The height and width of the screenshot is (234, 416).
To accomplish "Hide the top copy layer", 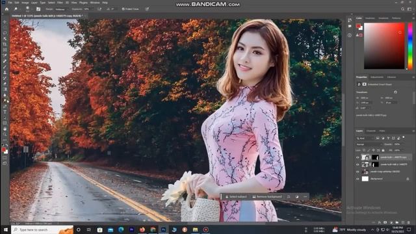I will [357, 157].
